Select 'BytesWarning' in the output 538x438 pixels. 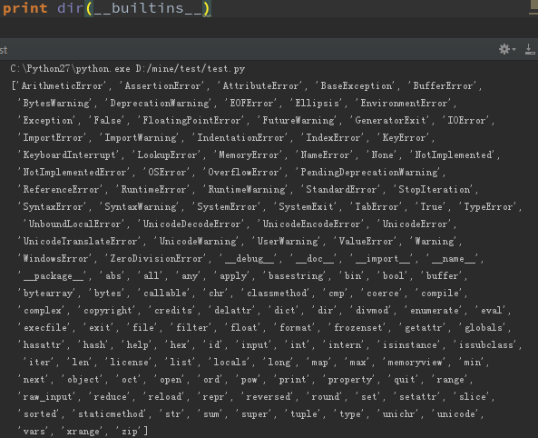(x=55, y=103)
